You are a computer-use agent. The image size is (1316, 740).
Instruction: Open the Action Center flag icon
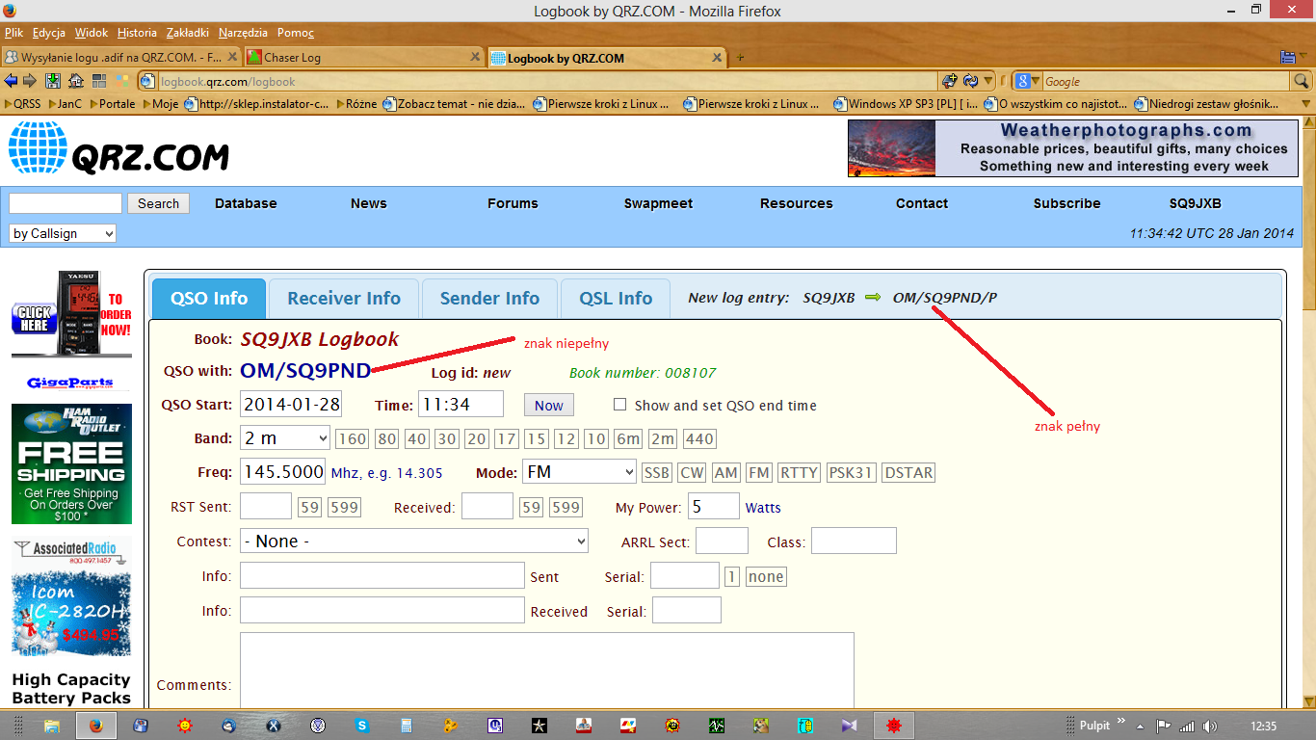[1164, 726]
